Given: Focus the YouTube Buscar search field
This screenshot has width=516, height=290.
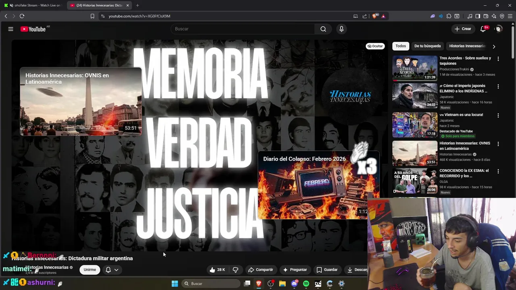Looking at the screenshot, I should click(243, 29).
